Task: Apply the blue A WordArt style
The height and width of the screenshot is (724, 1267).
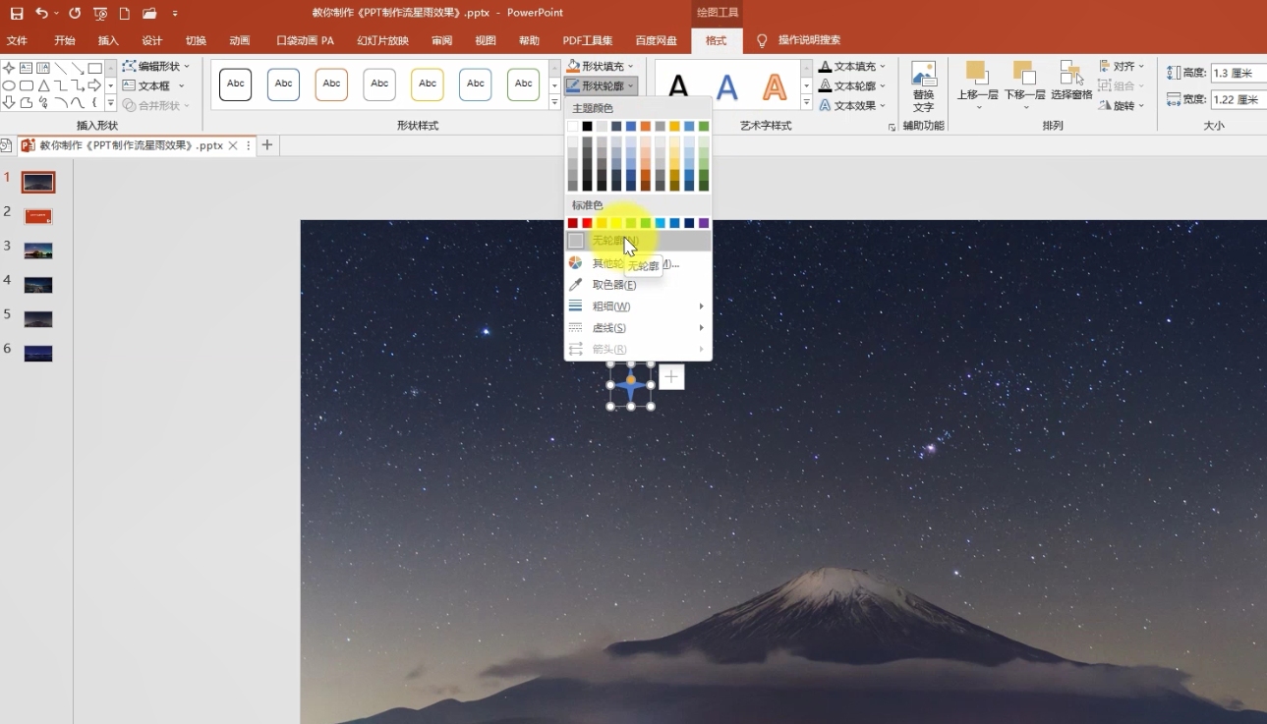Action: coord(726,85)
